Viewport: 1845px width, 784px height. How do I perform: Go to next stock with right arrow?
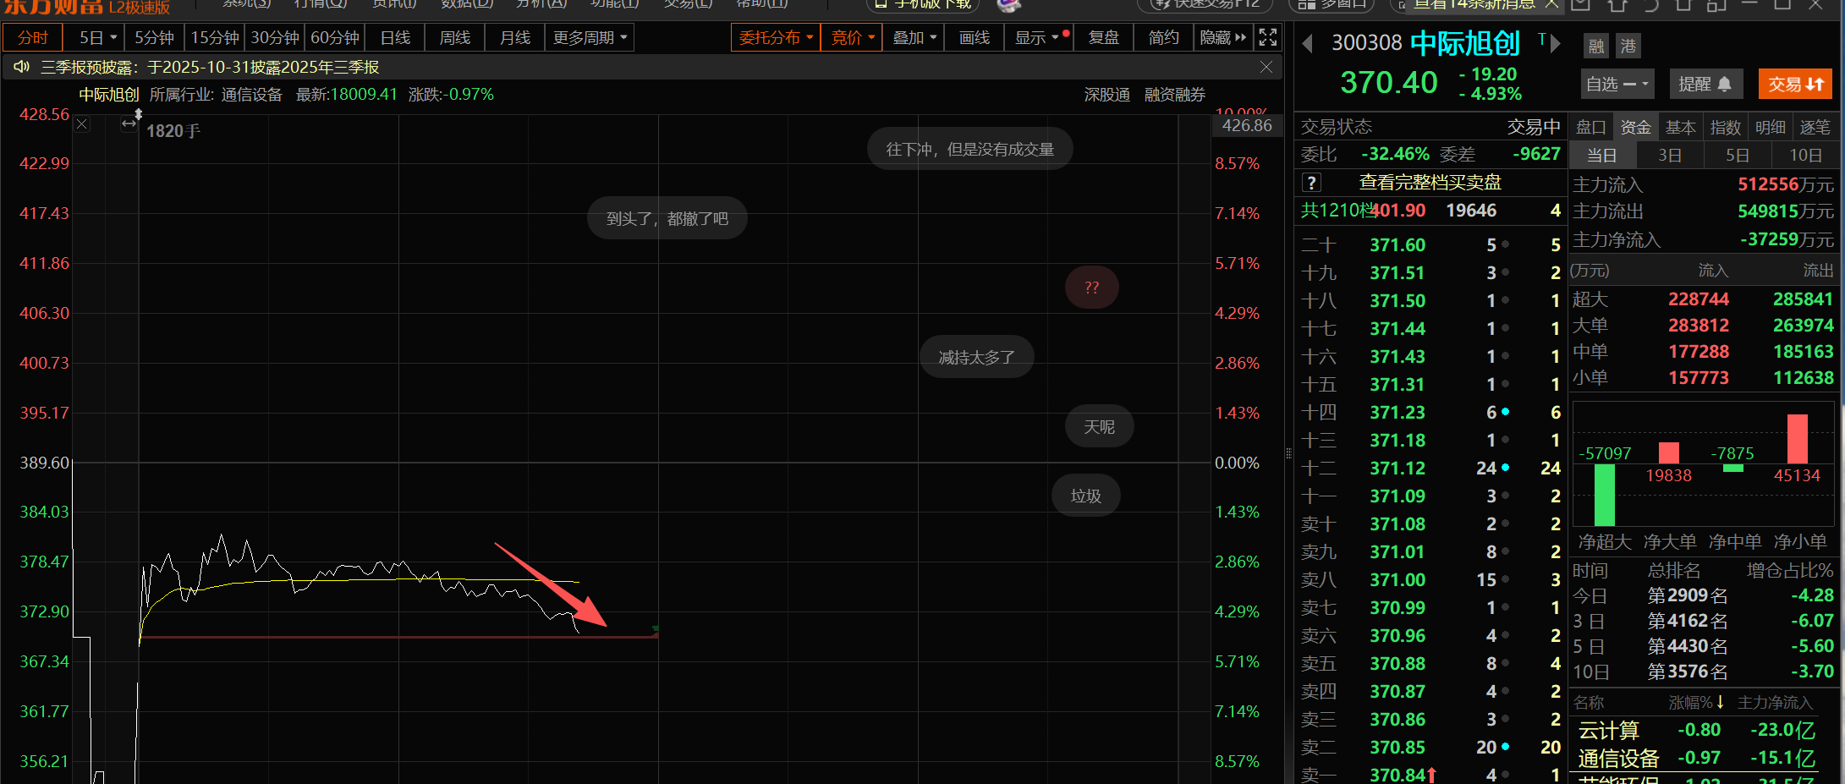[x=1555, y=43]
